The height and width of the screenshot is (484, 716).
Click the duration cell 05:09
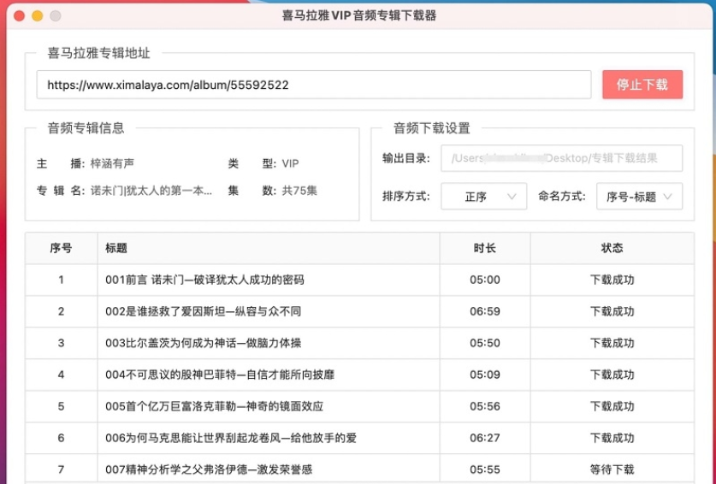coord(485,375)
